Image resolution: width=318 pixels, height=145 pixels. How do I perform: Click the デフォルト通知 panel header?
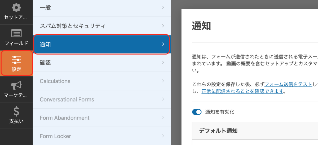click(255, 131)
